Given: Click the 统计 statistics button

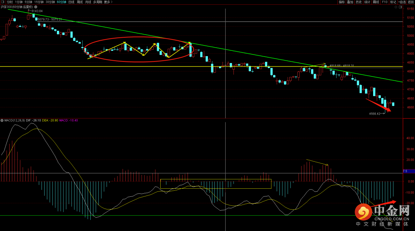Looking at the screenshot, I should (367, 2).
